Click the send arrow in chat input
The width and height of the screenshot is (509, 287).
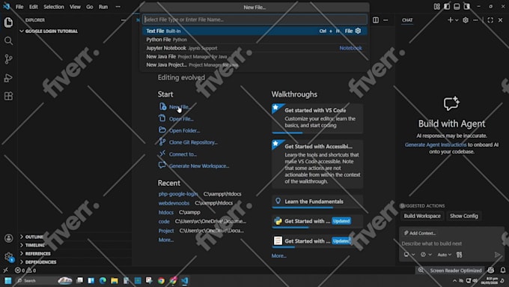click(497, 255)
